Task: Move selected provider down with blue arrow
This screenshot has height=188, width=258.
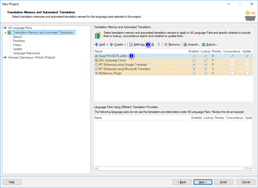Action: [153, 44]
